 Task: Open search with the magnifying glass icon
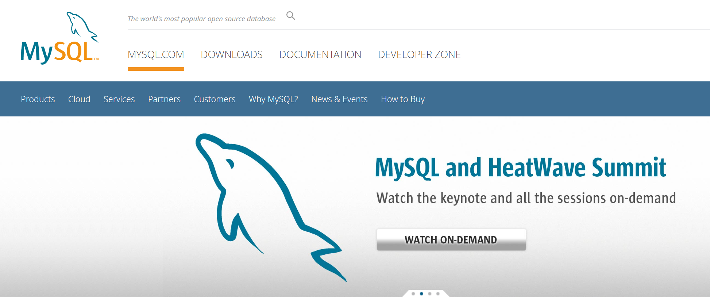[290, 15]
